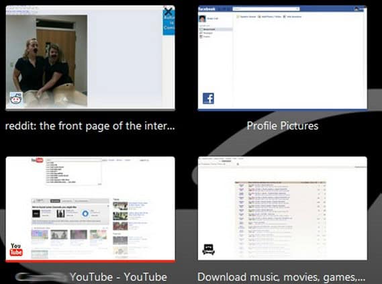
Task: Click 'Download music, movies, games,...' title text
Action: tap(281, 277)
